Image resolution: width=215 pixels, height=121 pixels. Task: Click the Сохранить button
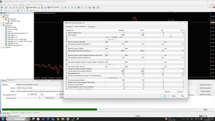click(180, 92)
